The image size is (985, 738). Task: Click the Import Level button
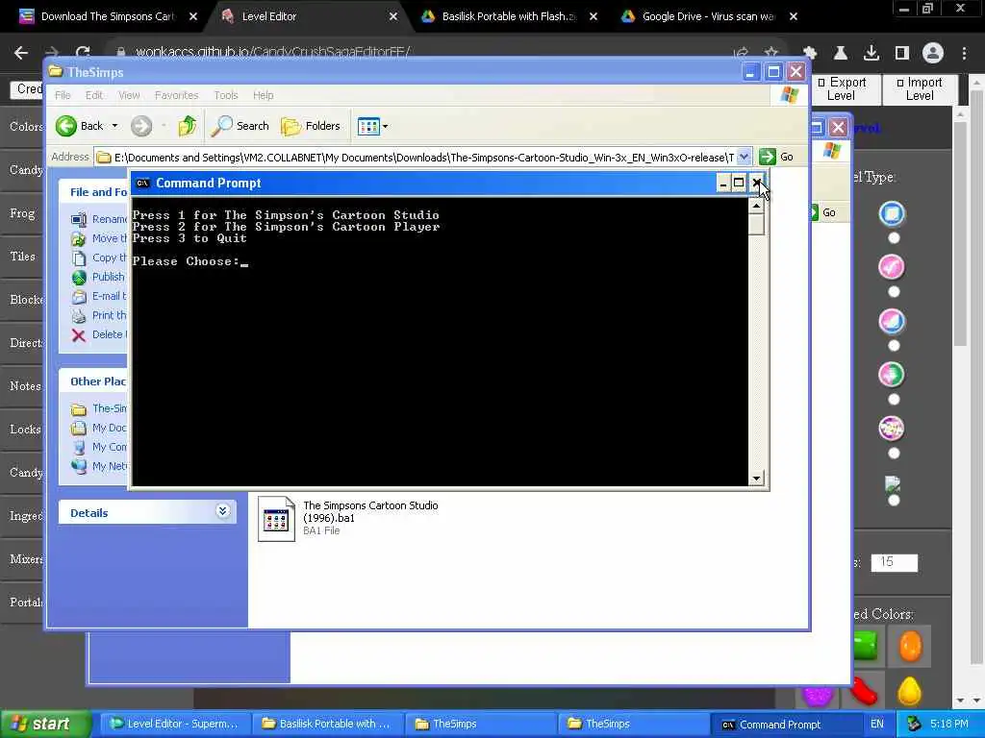pos(920,89)
